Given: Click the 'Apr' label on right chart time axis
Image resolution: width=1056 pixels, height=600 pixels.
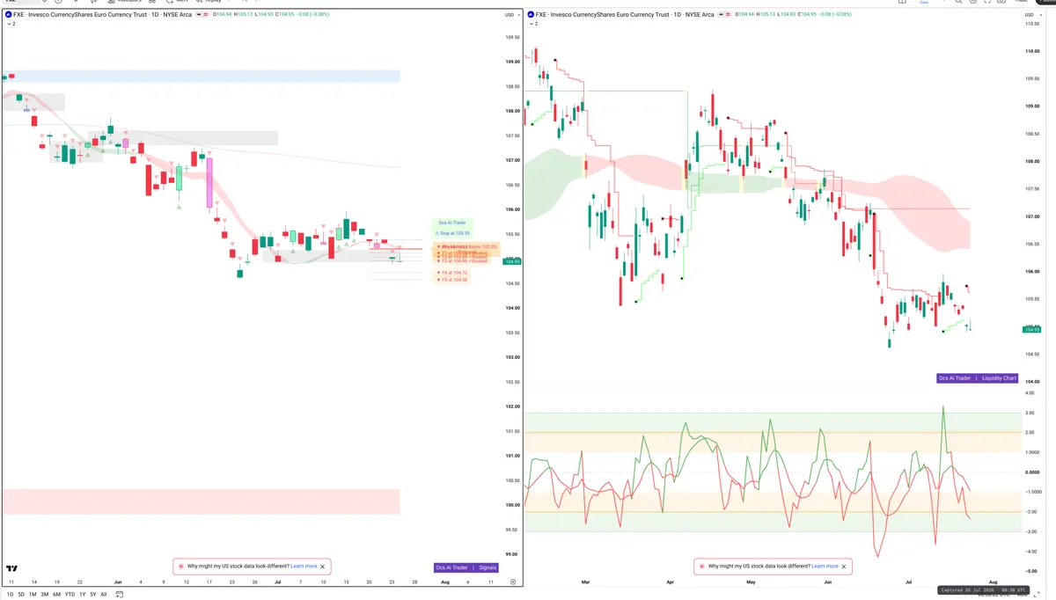Looking at the screenshot, I should pos(670,582).
